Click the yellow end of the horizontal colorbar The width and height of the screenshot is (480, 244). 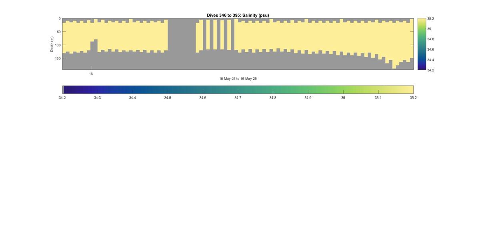[408, 89]
